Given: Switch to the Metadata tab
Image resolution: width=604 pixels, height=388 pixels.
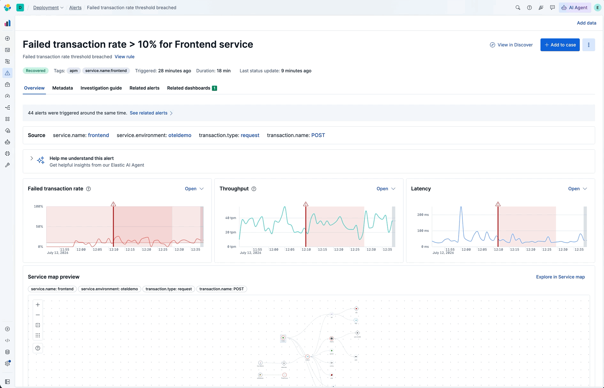Looking at the screenshot, I should [63, 88].
